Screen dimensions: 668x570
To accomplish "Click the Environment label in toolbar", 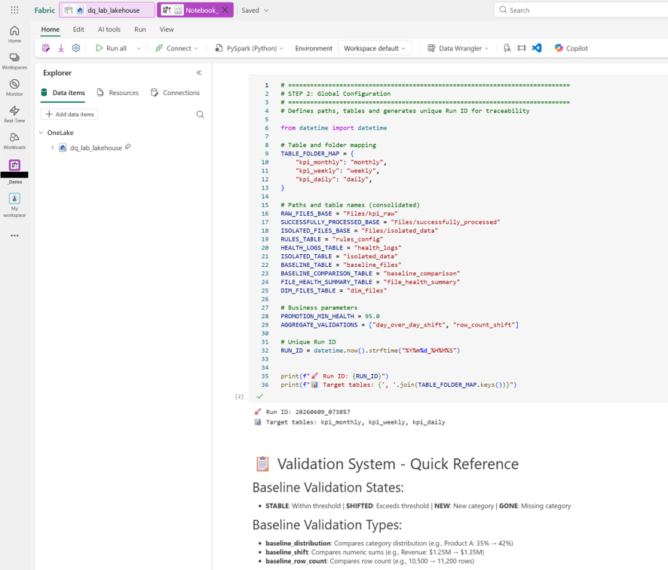I will point(314,48).
